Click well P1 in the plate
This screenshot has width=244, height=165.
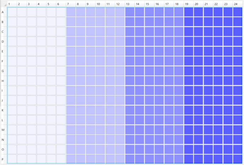12,159
